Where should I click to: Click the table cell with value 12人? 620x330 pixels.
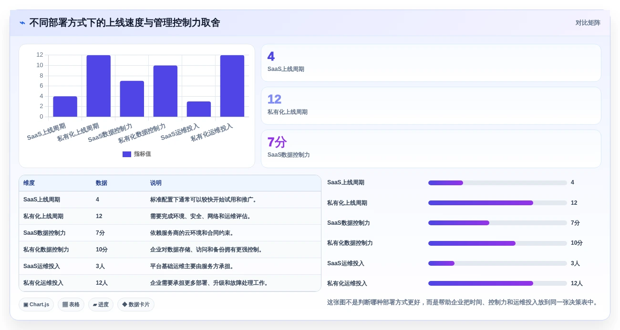102,283
